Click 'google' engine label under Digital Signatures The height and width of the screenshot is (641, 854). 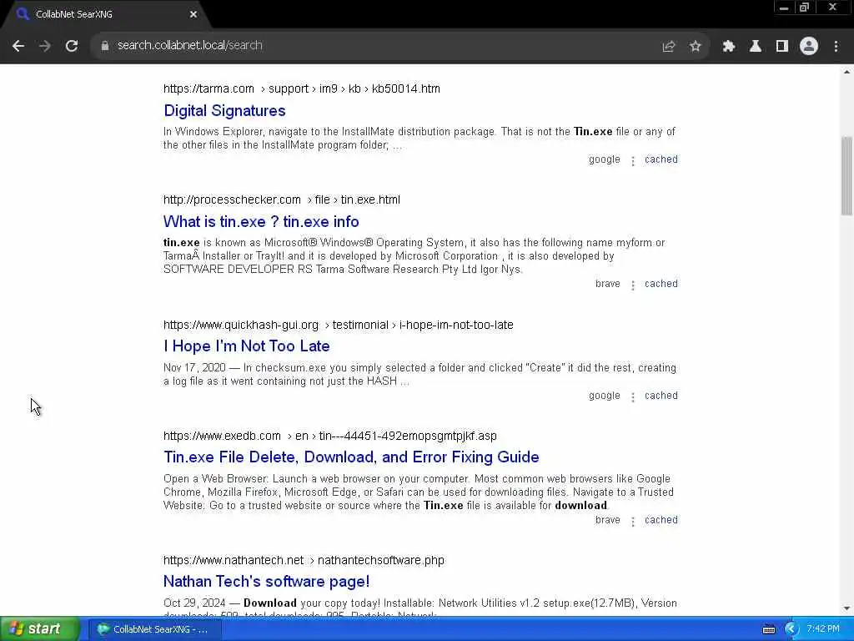coord(604,159)
